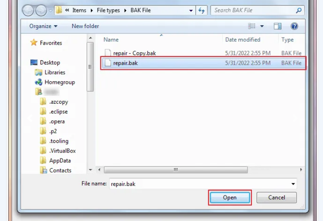
Task: Click the repair.bak file icon
Action: (x=108, y=63)
